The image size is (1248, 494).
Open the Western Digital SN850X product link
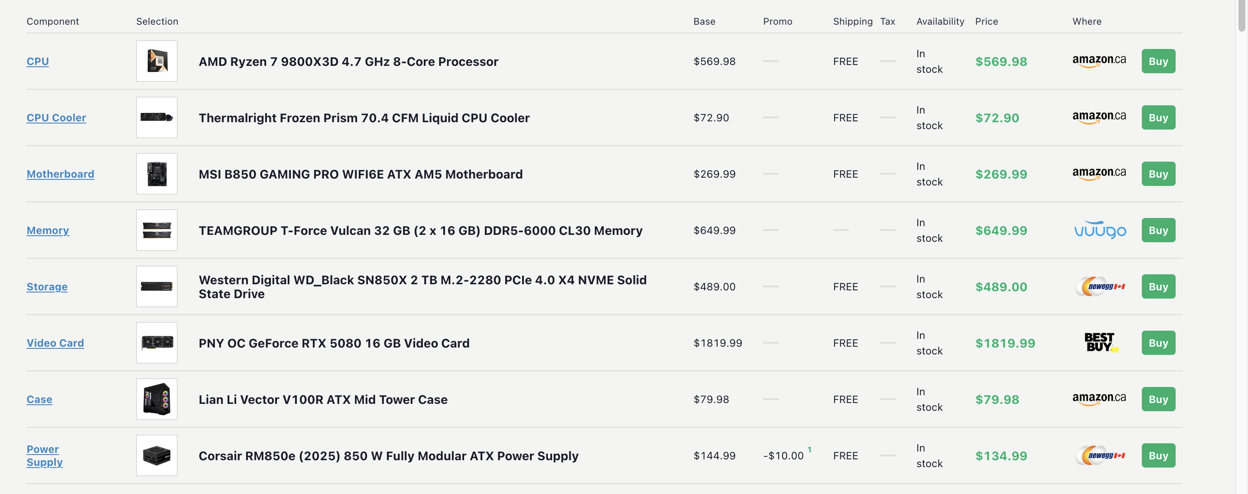coord(422,287)
